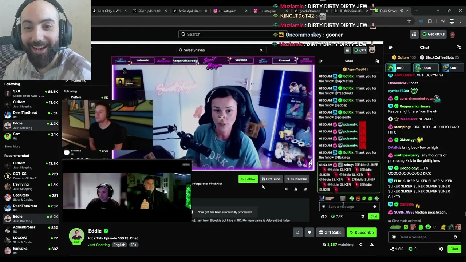Open SealStats recommended channel
Image resolution: width=466 pixels, height=262 pixels.
coord(31,197)
